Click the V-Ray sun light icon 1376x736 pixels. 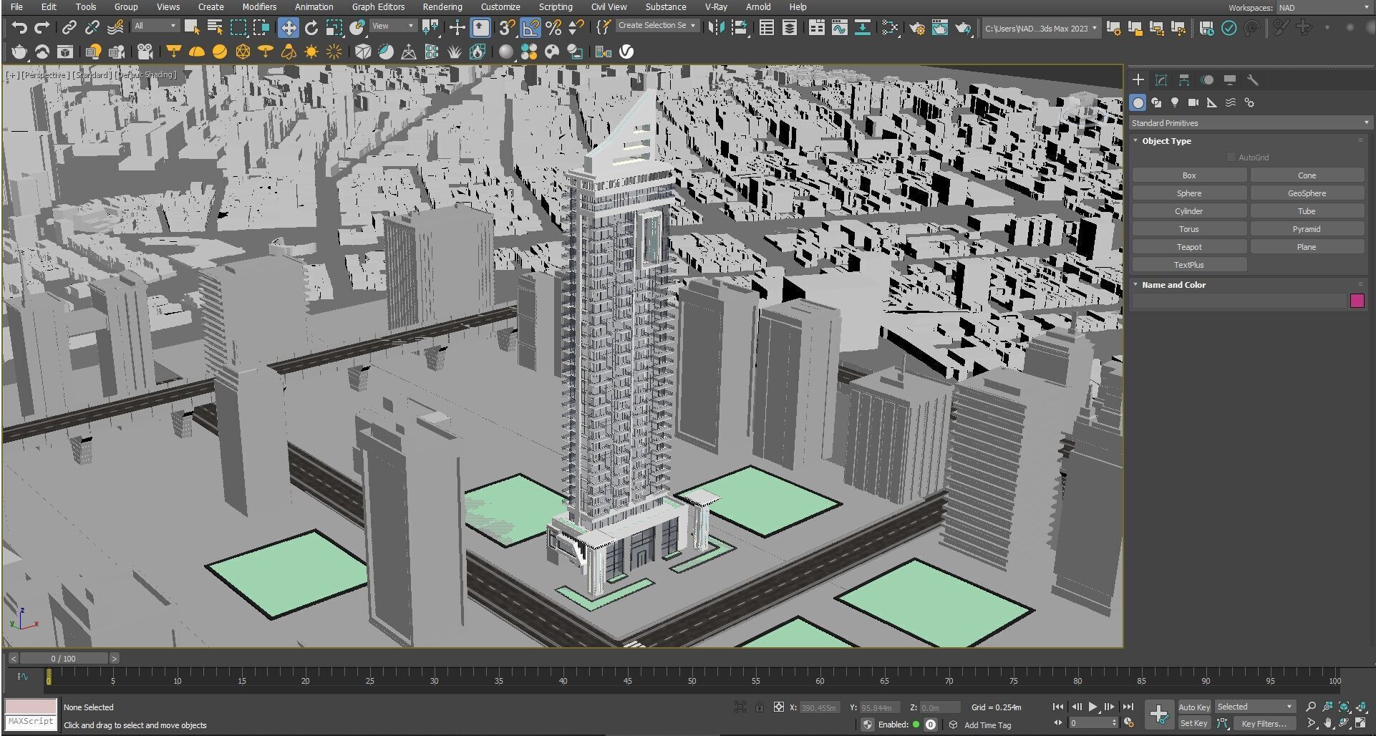[x=311, y=52]
